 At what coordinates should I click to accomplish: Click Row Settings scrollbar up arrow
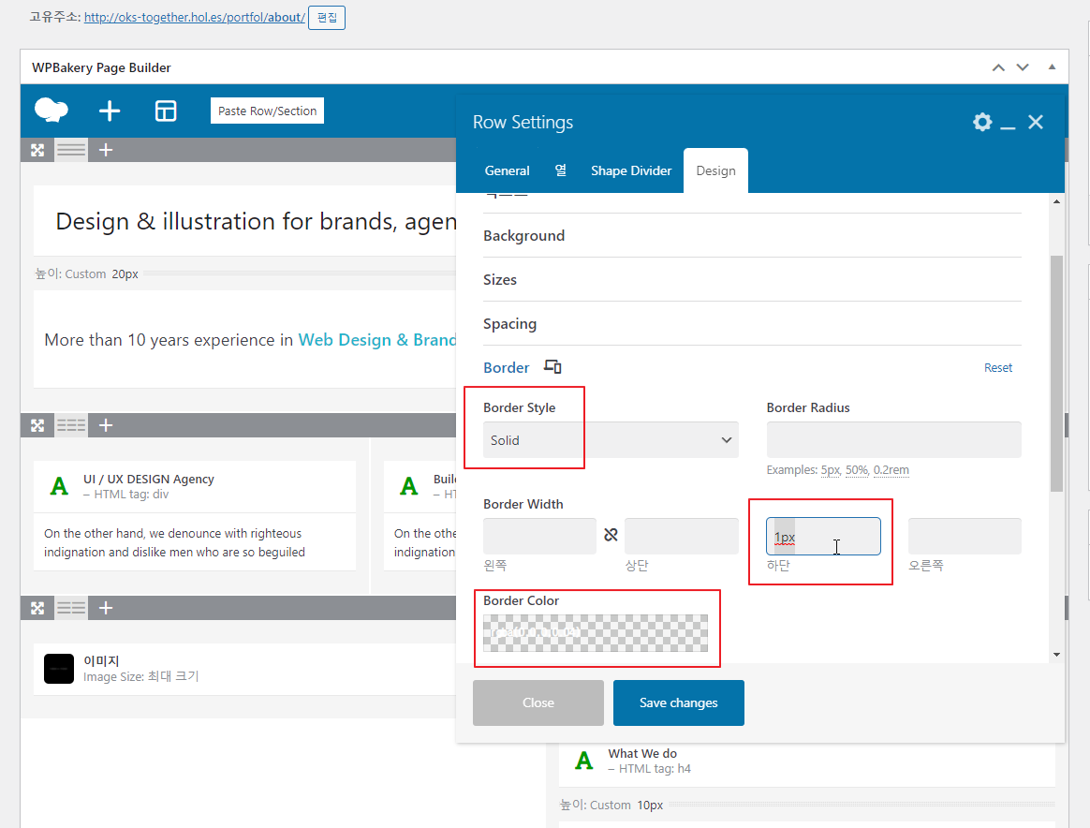pyautogui.click(x=1056, y=201)
